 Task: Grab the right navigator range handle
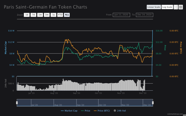(153, 103)
